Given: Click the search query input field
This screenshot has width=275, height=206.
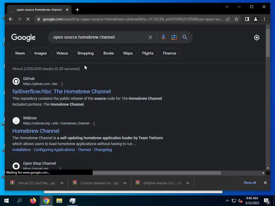Looking at the screenshot, I should click(99, 37).
